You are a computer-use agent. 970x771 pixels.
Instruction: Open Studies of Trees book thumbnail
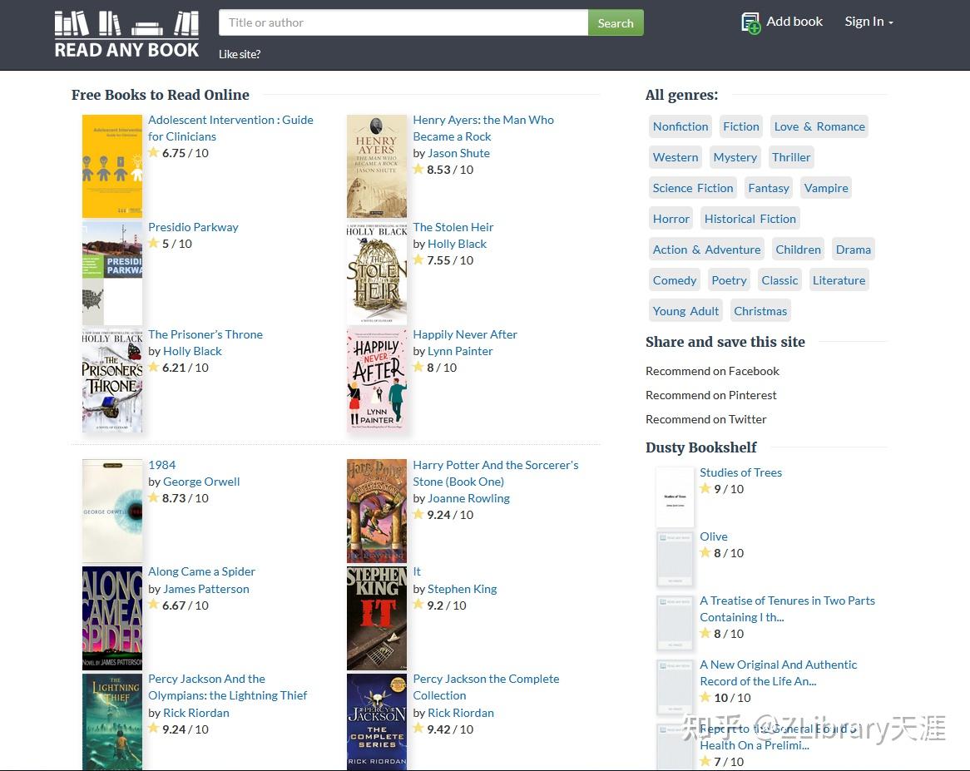point(675,497)
